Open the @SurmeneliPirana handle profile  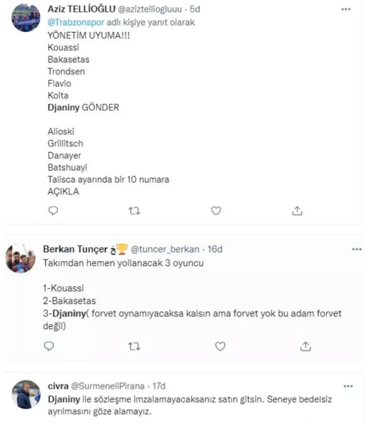tap(109, 386)
